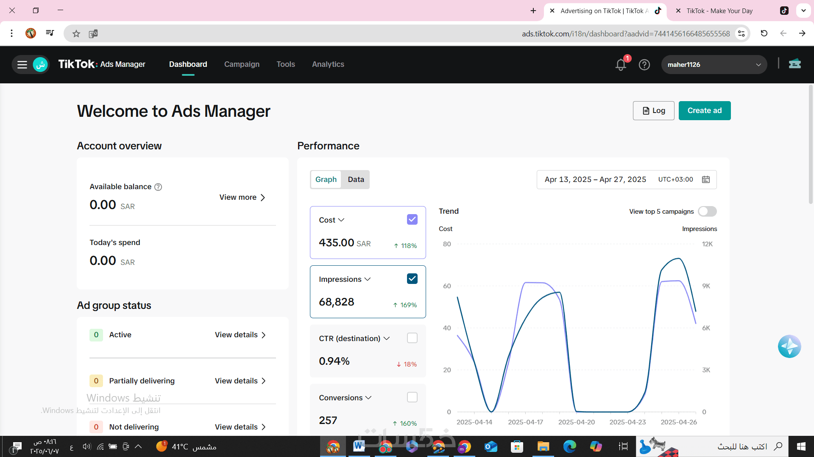814x457 pixels.
Task: Enable the CTR (destination) checkbox
Action: (412, 338)
